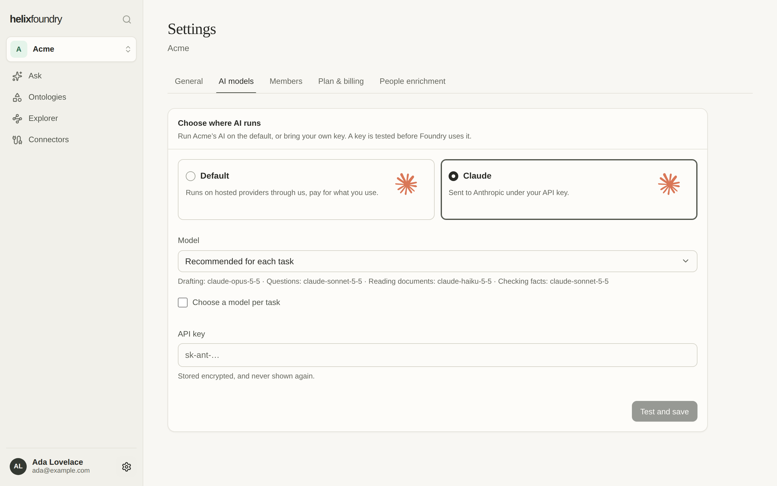
Task: Expand the Model dropdown
Action: pyautogui.click(x=438, y=261)
